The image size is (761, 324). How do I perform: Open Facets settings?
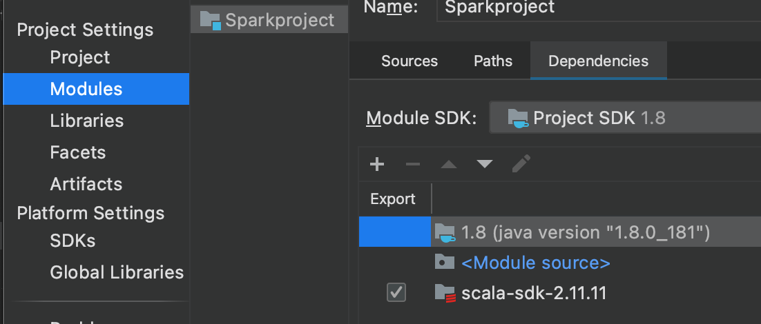coord(78,152)
